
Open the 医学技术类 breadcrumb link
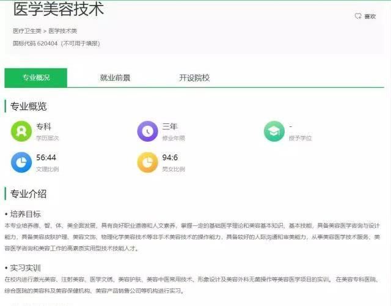(x=62, y=31)
